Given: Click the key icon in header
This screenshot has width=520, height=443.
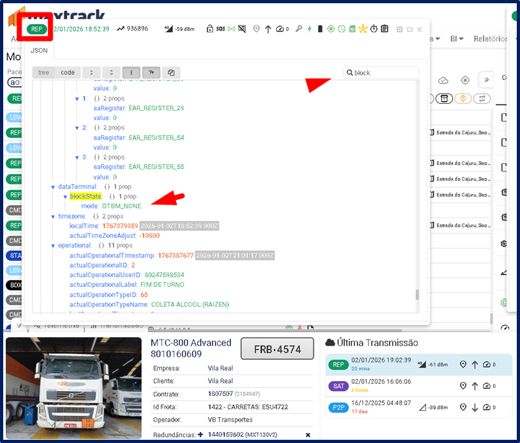Looking at the screenshot, I should point(299,29).
